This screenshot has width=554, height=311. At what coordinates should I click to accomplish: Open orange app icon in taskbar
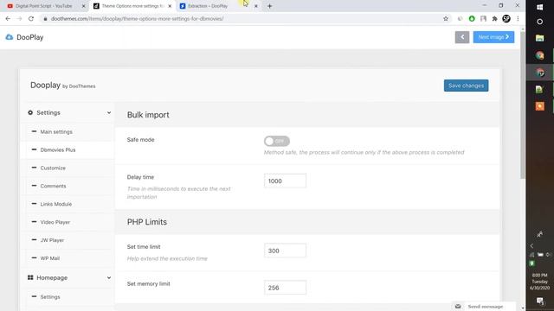pos(539,106)
